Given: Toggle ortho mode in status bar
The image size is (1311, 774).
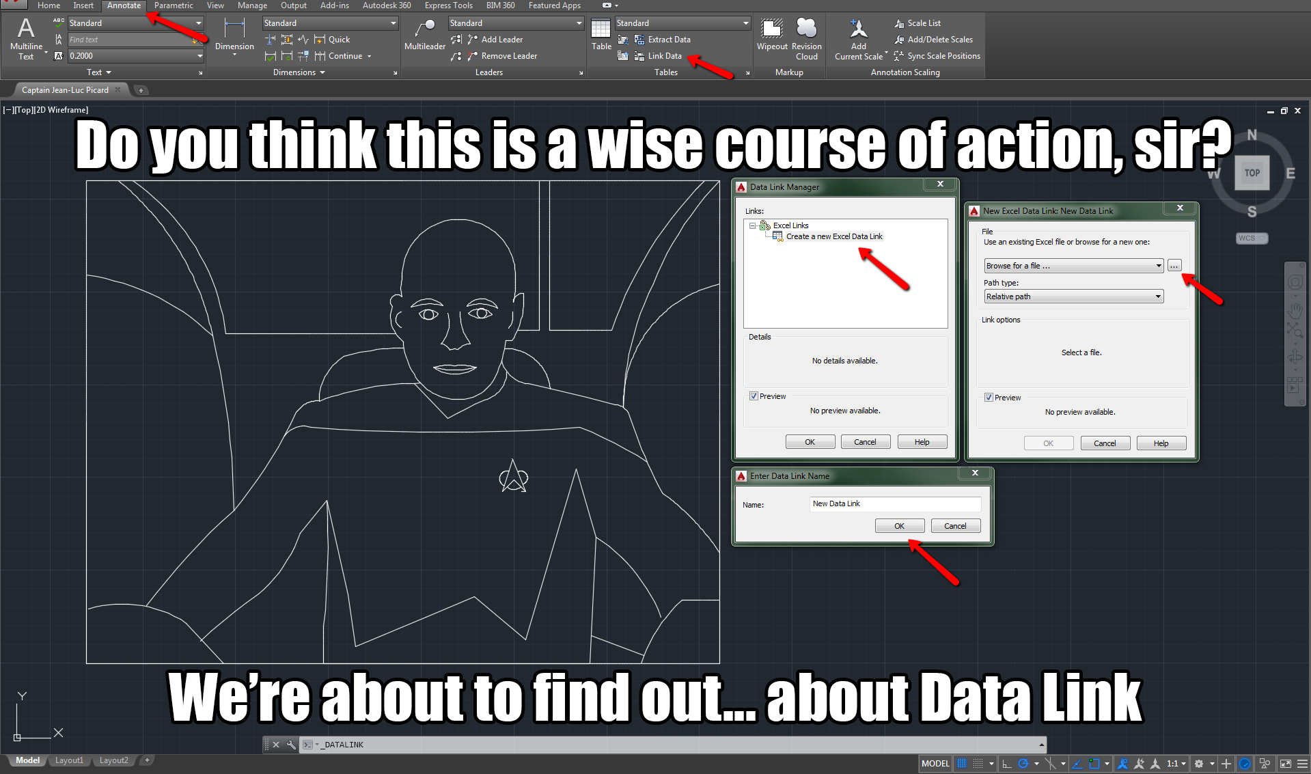Looking at the screenshot, I should (1006, 764).
